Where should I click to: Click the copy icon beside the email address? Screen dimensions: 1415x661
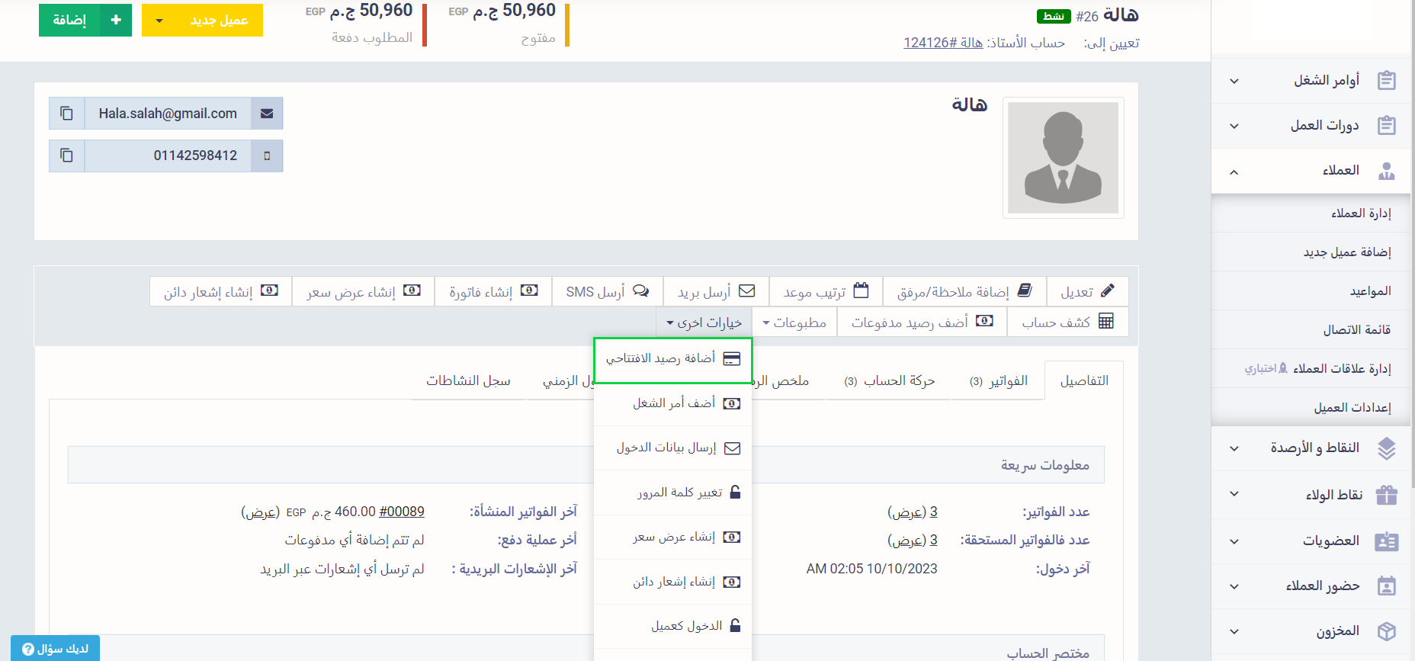tap(67, 114)
